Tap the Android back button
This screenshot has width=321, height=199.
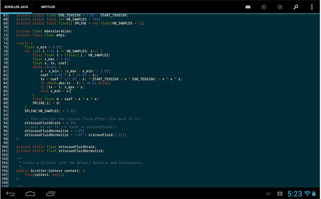[11, 193]
